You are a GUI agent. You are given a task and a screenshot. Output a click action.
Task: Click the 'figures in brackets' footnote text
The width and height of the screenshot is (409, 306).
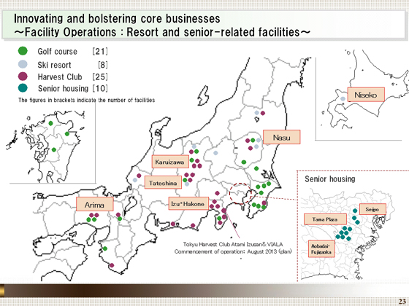click(x=86, y=100)
